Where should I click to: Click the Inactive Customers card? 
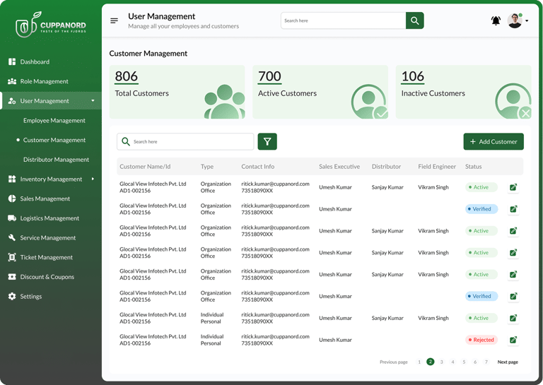pos(463,92)
